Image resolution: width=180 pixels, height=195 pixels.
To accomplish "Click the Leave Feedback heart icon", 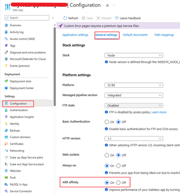I will 116,18.
